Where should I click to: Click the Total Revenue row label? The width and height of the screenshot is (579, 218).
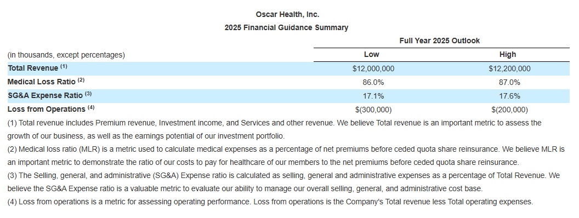tap(37, 68)
